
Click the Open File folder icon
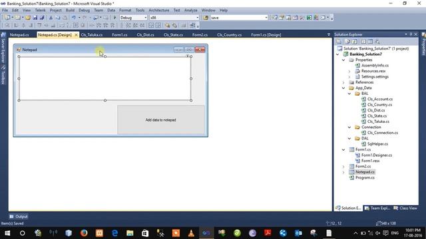pyautogui.click(x=28, y=18)
